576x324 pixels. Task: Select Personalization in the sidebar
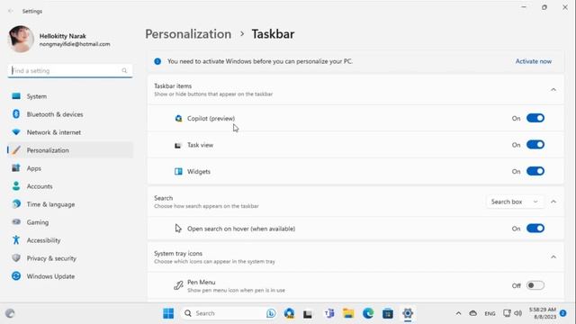[x=70, y=150]
